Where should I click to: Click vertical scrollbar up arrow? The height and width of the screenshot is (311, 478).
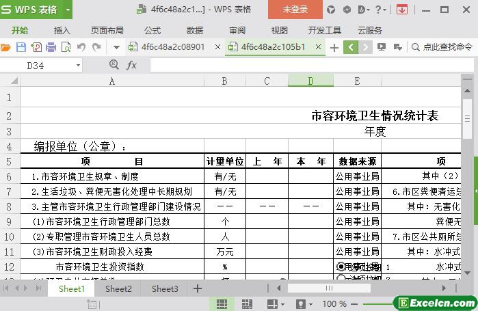click(x=467, y=90)
